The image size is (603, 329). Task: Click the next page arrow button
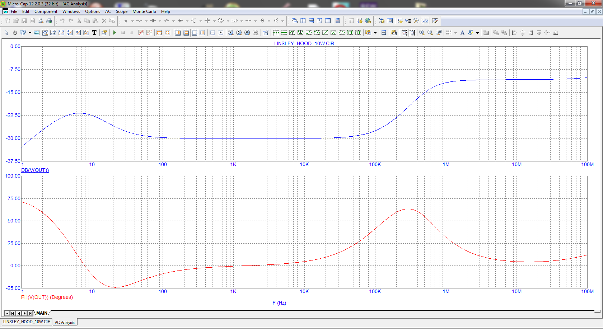tap(24, 313)
